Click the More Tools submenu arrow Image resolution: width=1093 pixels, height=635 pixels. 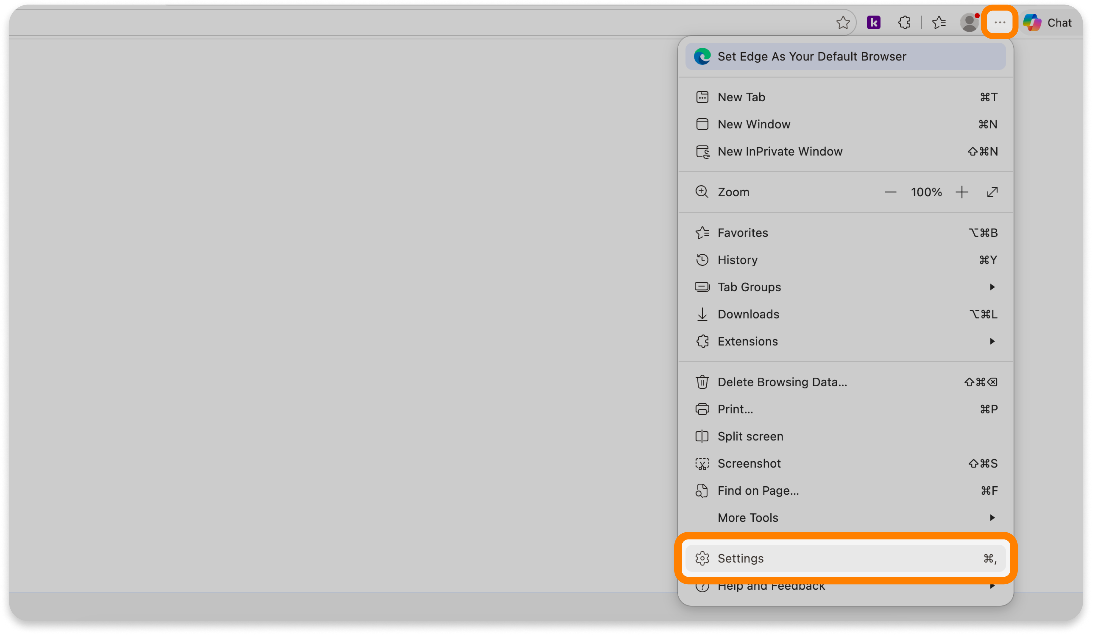pyautogui.click(x=992, y=518)
